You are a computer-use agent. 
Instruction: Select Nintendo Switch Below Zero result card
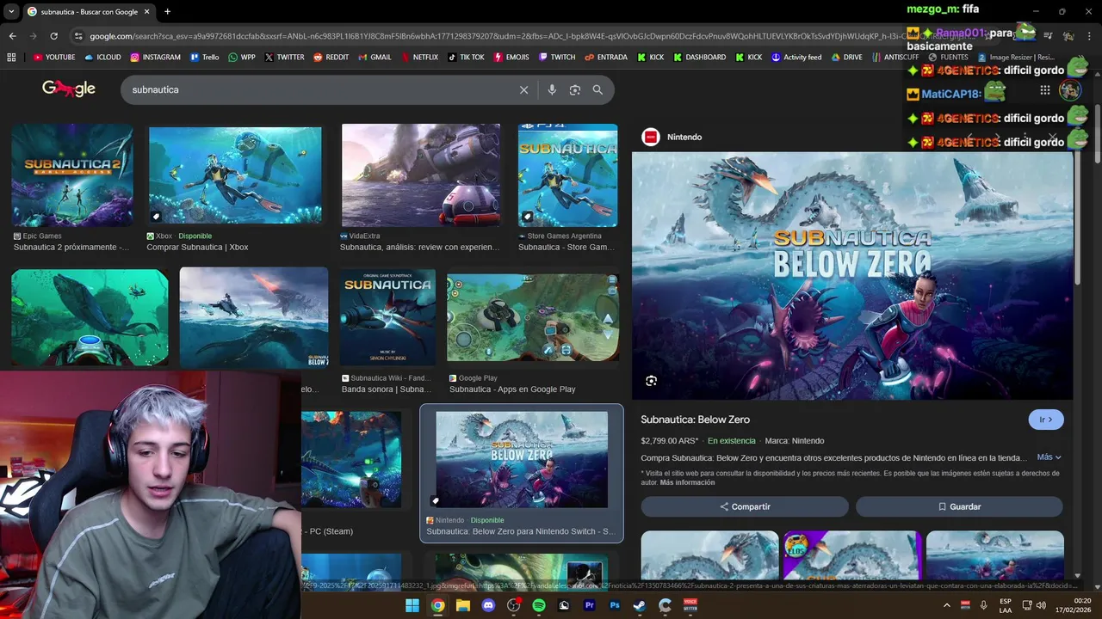(522, 473)
